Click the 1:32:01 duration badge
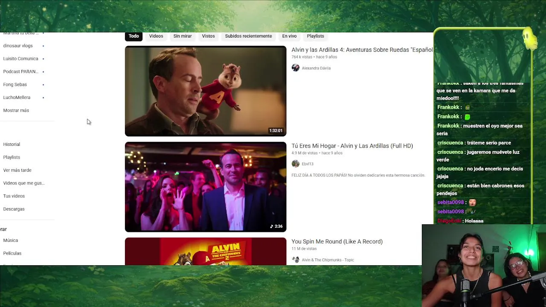The width and height of the screenshot is (546, 307). pos(276,130)
